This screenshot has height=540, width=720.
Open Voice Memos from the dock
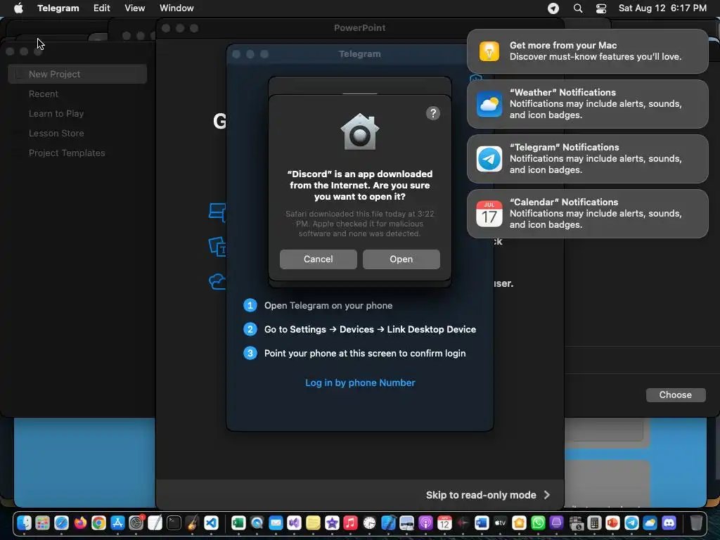click(463, 522)
